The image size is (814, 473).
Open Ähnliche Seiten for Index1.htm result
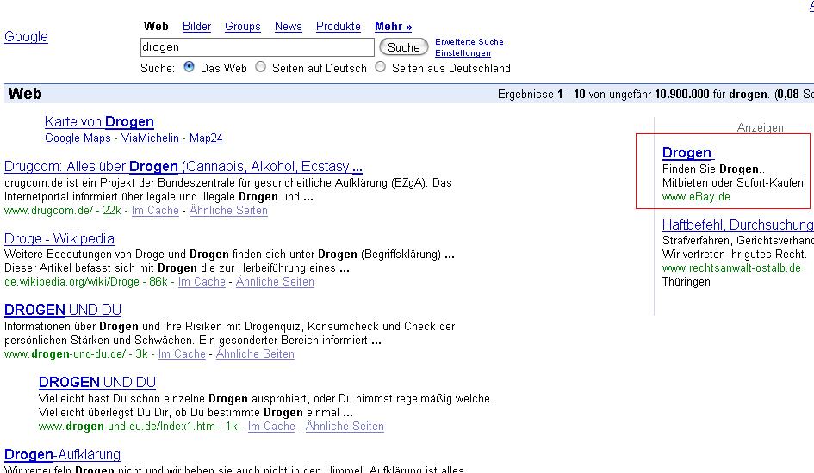click(345, 427)
